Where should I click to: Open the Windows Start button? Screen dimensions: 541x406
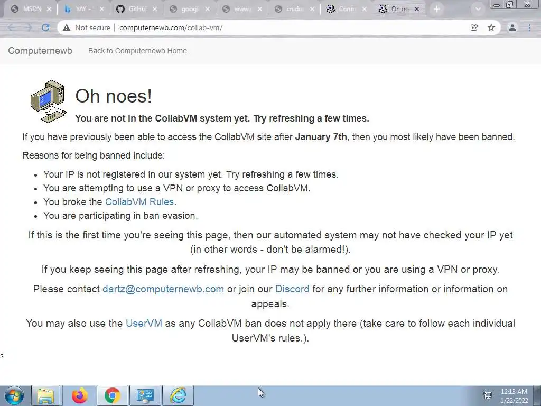(14, 395)
